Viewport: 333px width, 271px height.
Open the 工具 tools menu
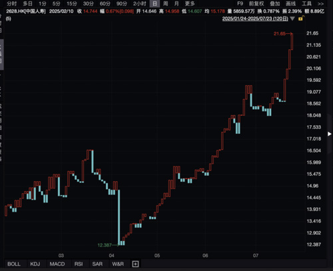tap(306, 3)
